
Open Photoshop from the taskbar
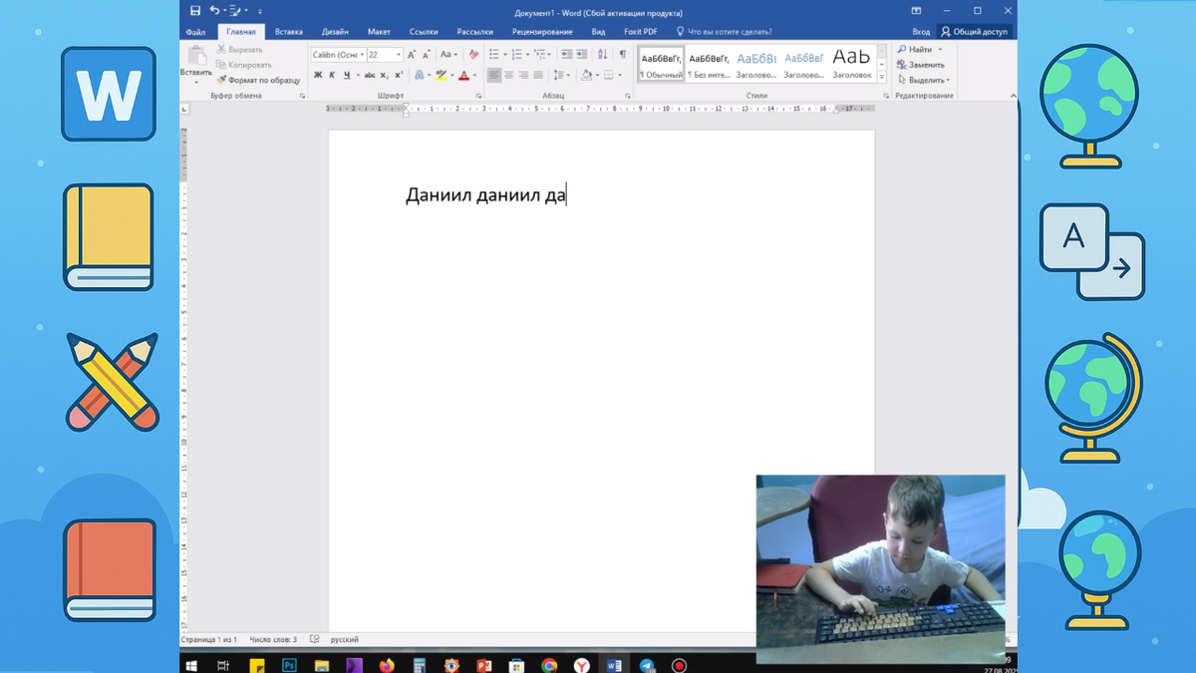289,665
